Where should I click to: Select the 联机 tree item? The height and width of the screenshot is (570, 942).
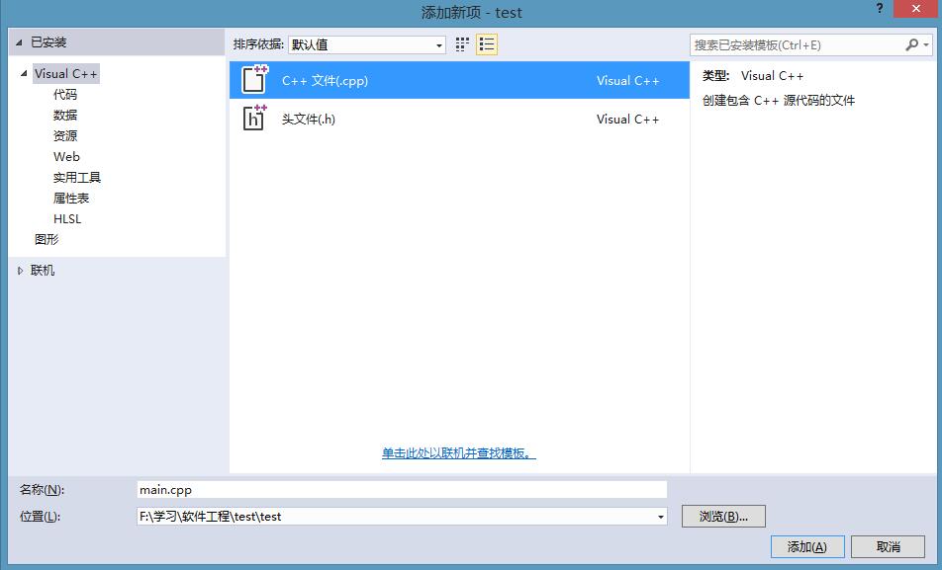(x=42, y=271)
